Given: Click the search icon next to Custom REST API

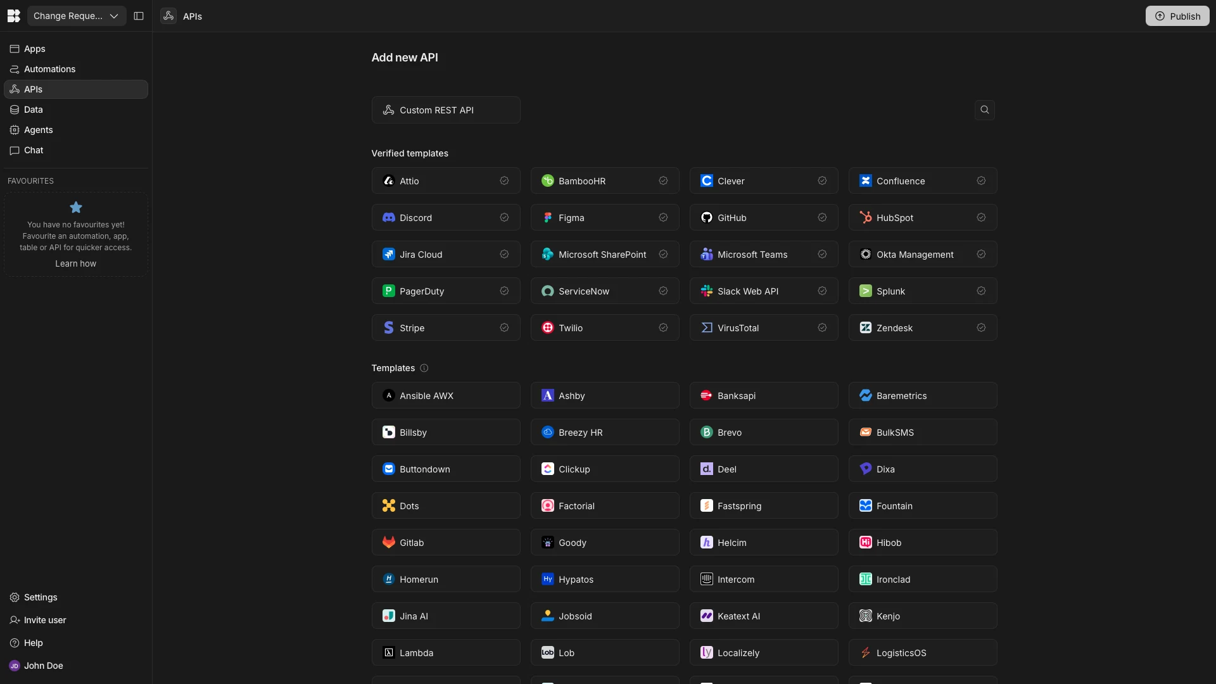Looking at the screenshot, I should [984, 110].
